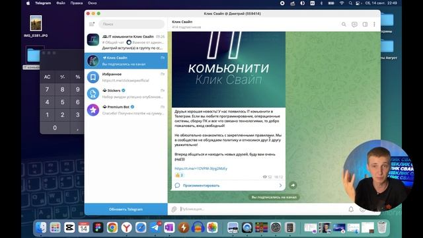
Task: Open Launchpad from the Dock
Action: tap(55, 227)
